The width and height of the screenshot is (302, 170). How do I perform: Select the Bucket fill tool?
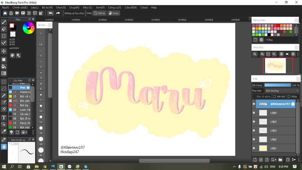[4, 66]
